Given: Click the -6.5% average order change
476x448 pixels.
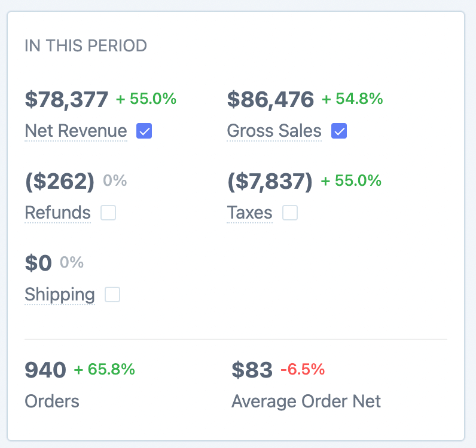Looking at the screenshot, I should click(303, 370).
